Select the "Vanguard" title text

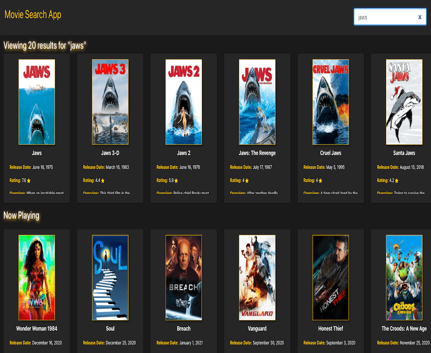click(257, 329)
